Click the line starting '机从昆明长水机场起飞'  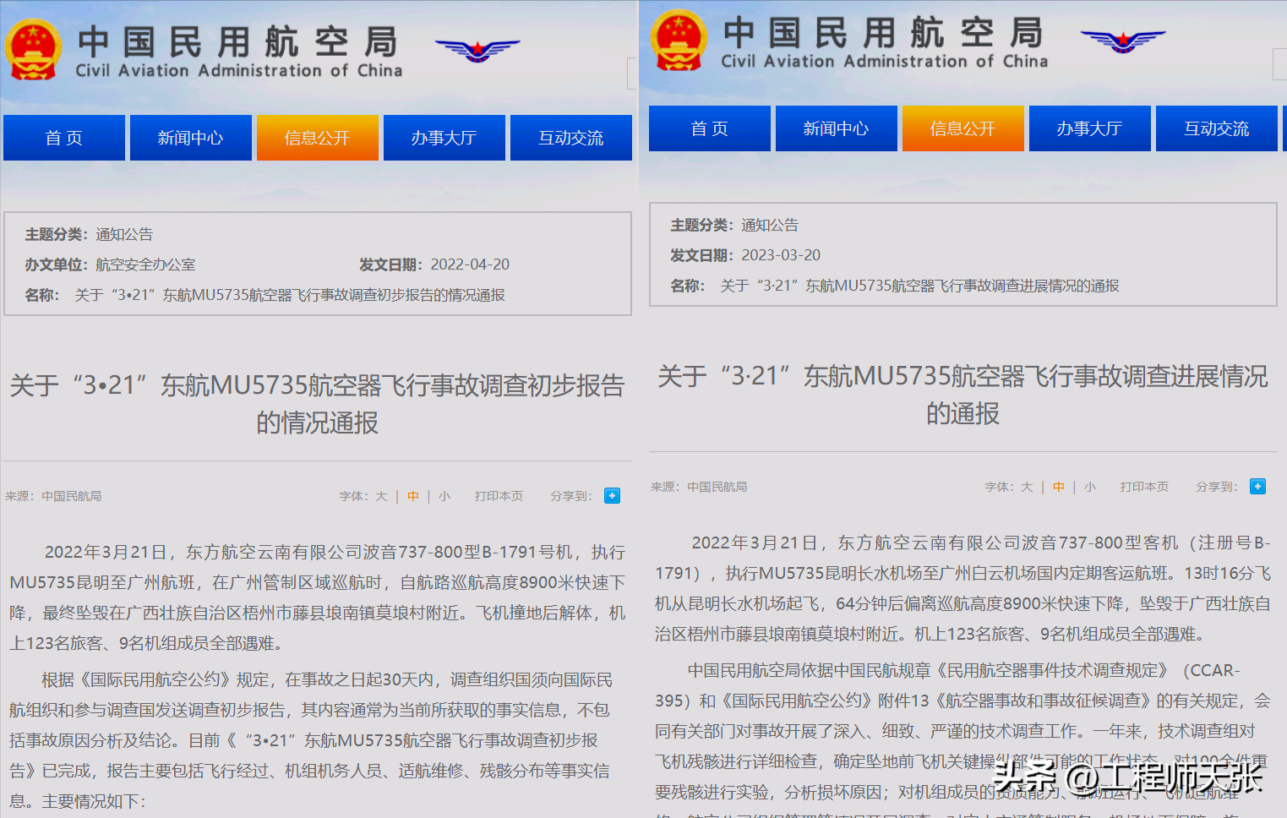click(x=963, y=604)
